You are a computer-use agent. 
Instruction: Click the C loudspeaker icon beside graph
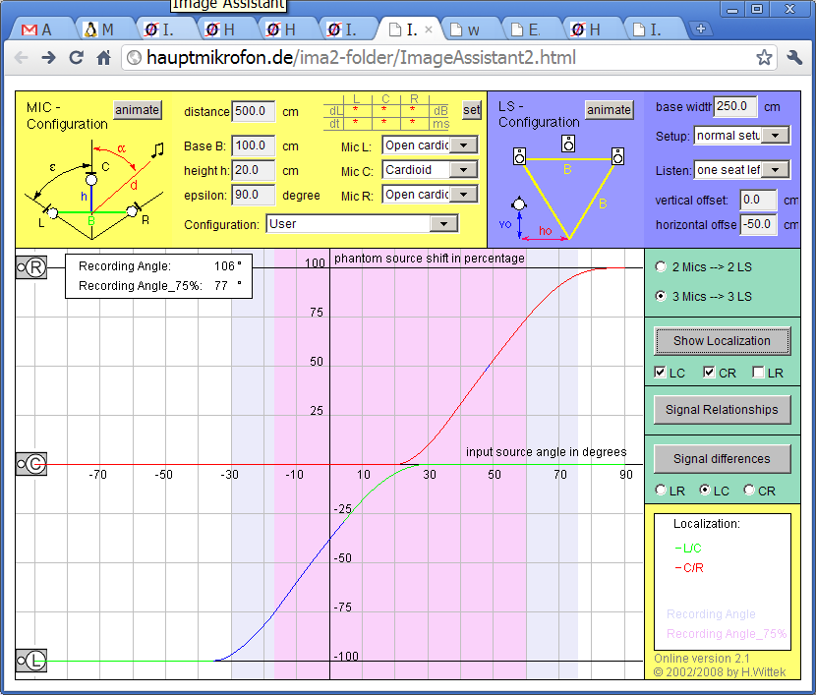click(31, 464)
